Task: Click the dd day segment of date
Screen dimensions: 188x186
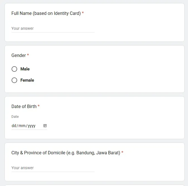Action: pos(14,126)
